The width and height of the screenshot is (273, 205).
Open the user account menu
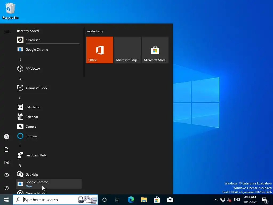(x=7, y=137)
